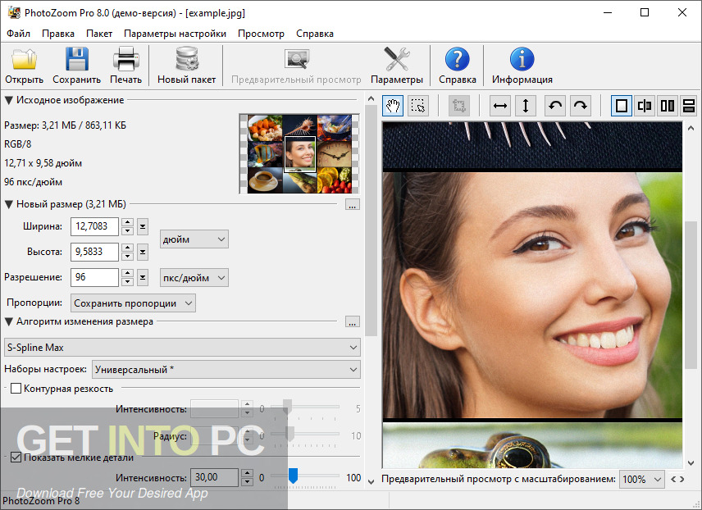Open Сохранить пропорции dropdown
Viewport: 702px width, 510px height.
tap(133, 303)
